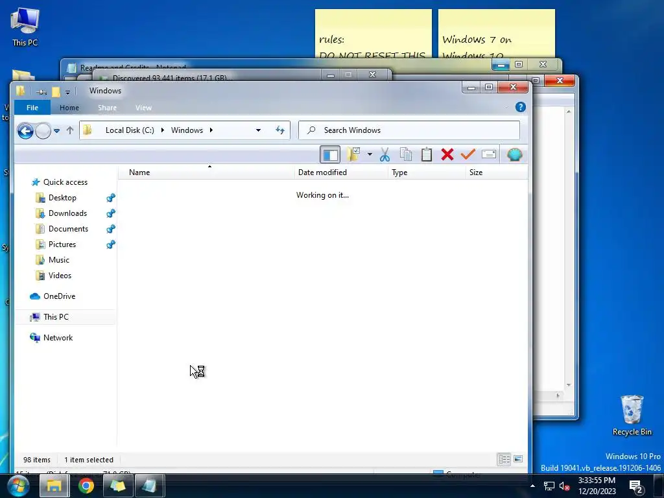This screenshot has height=498, width=664.
Task: Click the shell icon in toolbar
Action: click(514, 154)
